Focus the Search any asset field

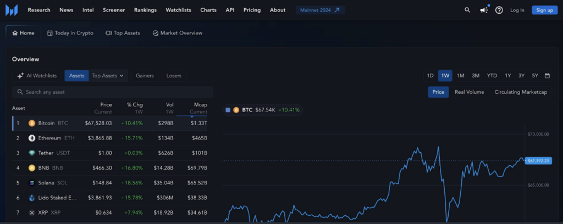[113, 92]
